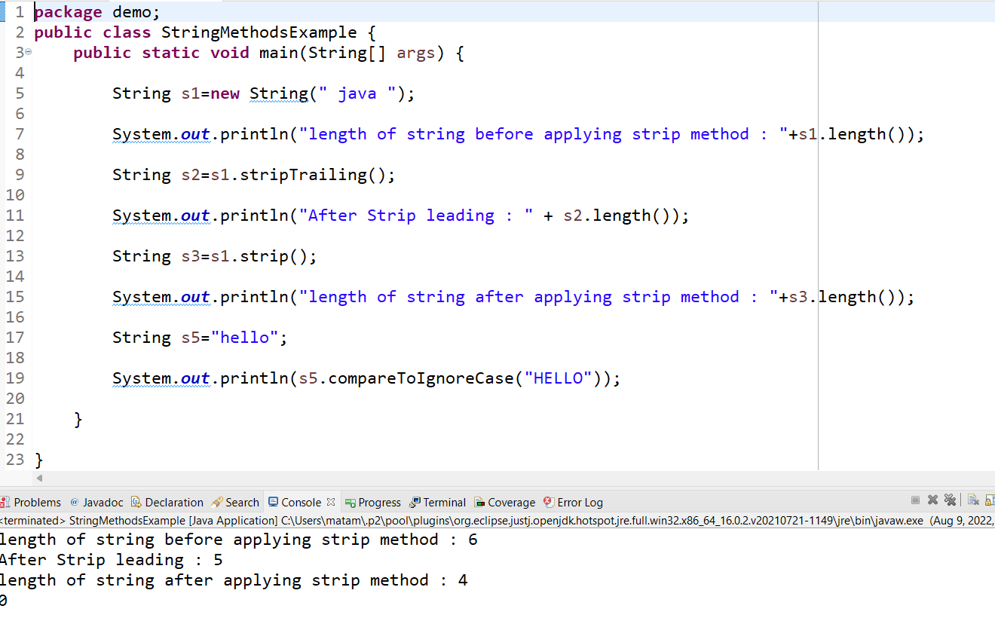Close the Console tab with its X
The width and height of the screenshot is (995, 630).
[331, 502]
